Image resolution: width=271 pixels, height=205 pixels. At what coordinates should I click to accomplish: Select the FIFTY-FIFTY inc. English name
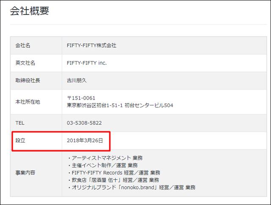(87, 63)
